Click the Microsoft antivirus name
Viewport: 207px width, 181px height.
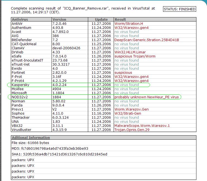[x=19, y=93]
